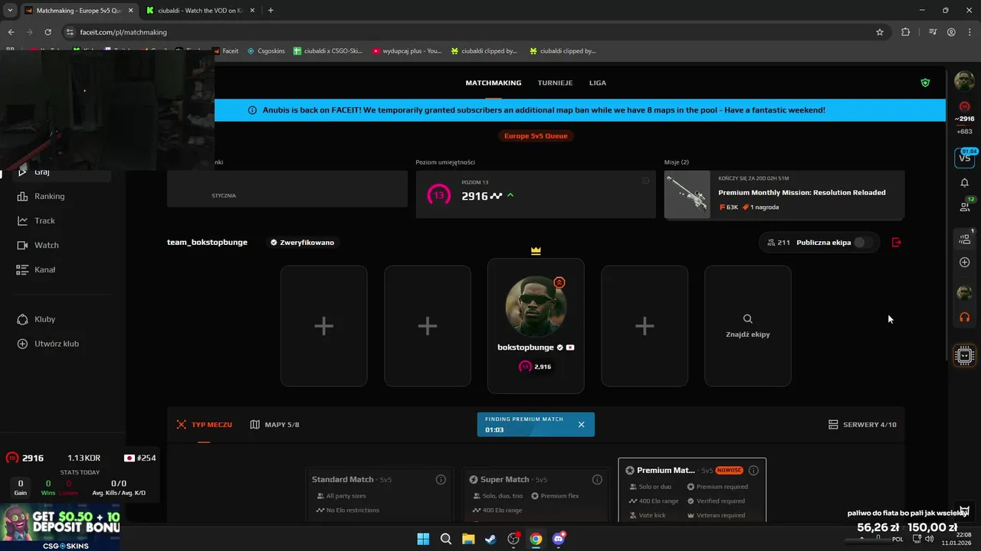The height and width of the screenshot is (551, 981).
Task: Open the party chat icon in right sidebar
Action: pos(965,238)
